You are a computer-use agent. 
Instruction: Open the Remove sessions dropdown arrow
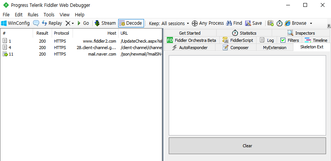pyautogui.click(x=73, y=23)
